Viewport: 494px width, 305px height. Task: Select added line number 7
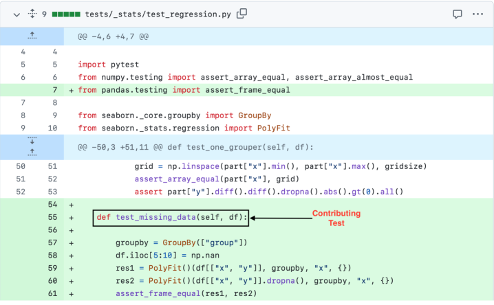click(54, 90)
